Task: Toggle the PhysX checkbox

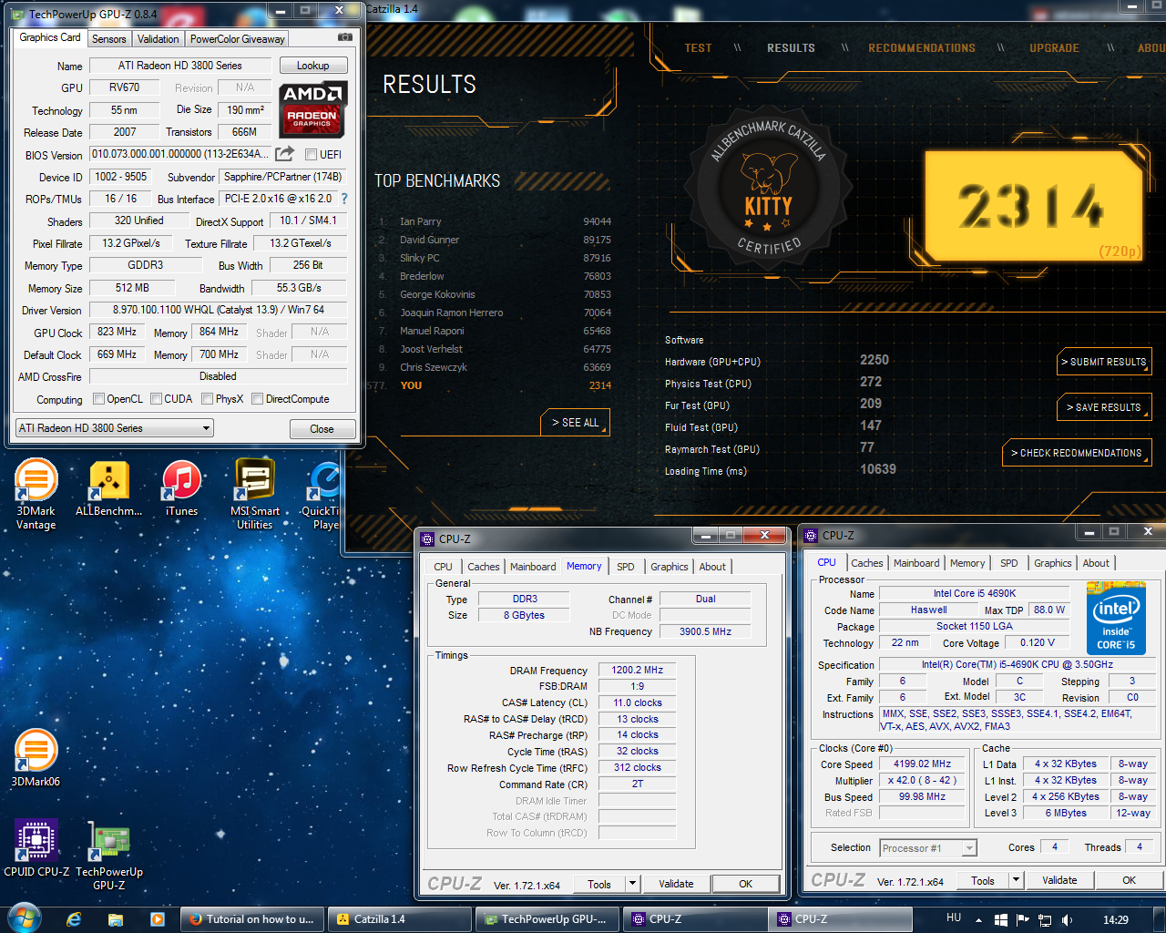Action: [208, 399]
